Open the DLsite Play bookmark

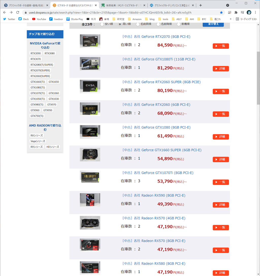[75, 19]
